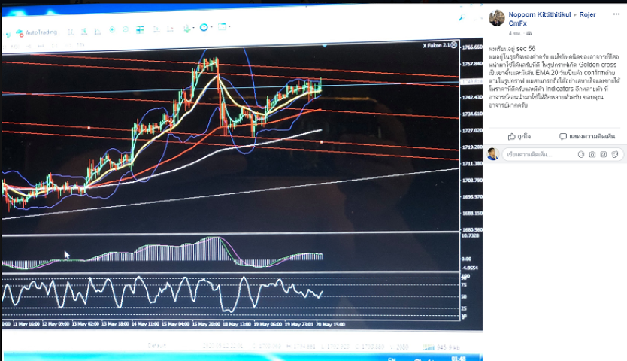
Task: Click the comment button with speech bubble
Action: [587, 136]
